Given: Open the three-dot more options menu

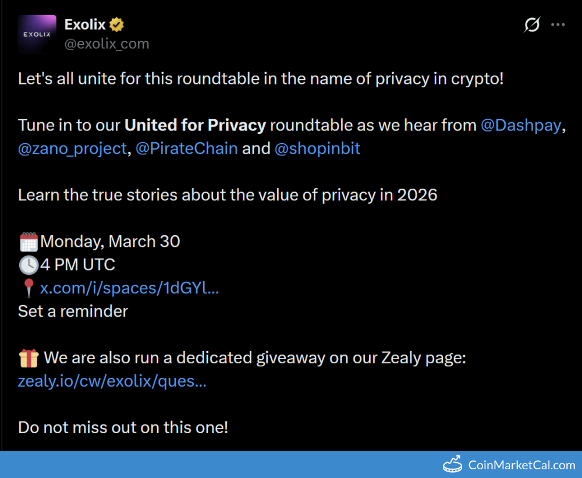Looking at the screenshot, I should point(558,25).
